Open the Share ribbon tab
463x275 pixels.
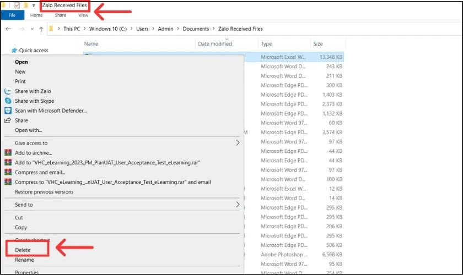[x=61, y=15]
